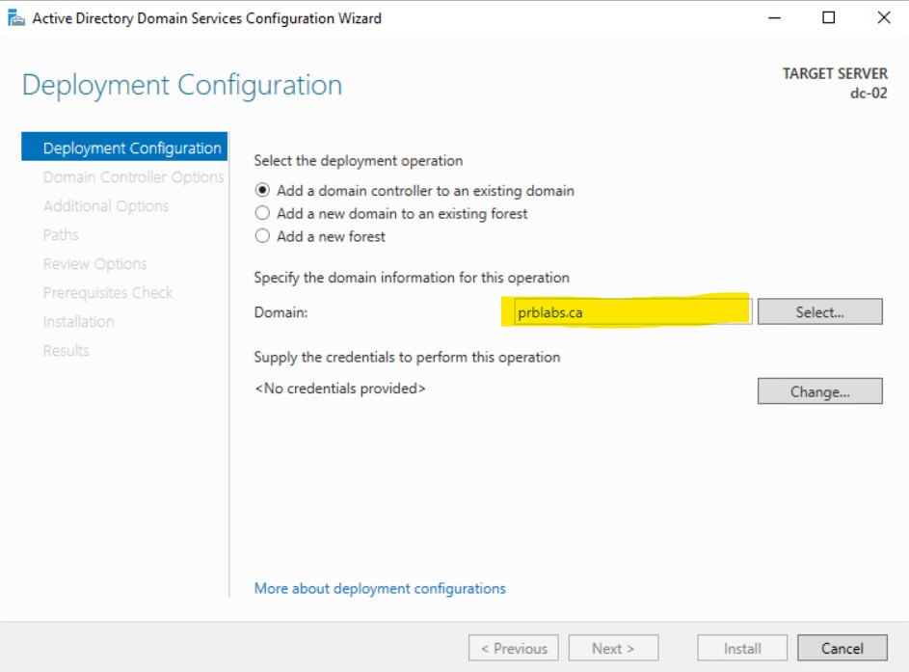909x672 pixels.
Task: Select 'Add a domain controller to an existing domain'
Action: pos(262,191)
